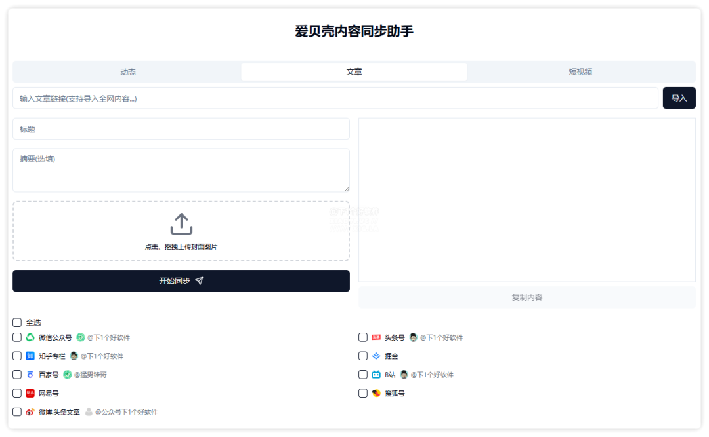Click the Juejin 掘金 blue logo icon

(x=376, y=356)
